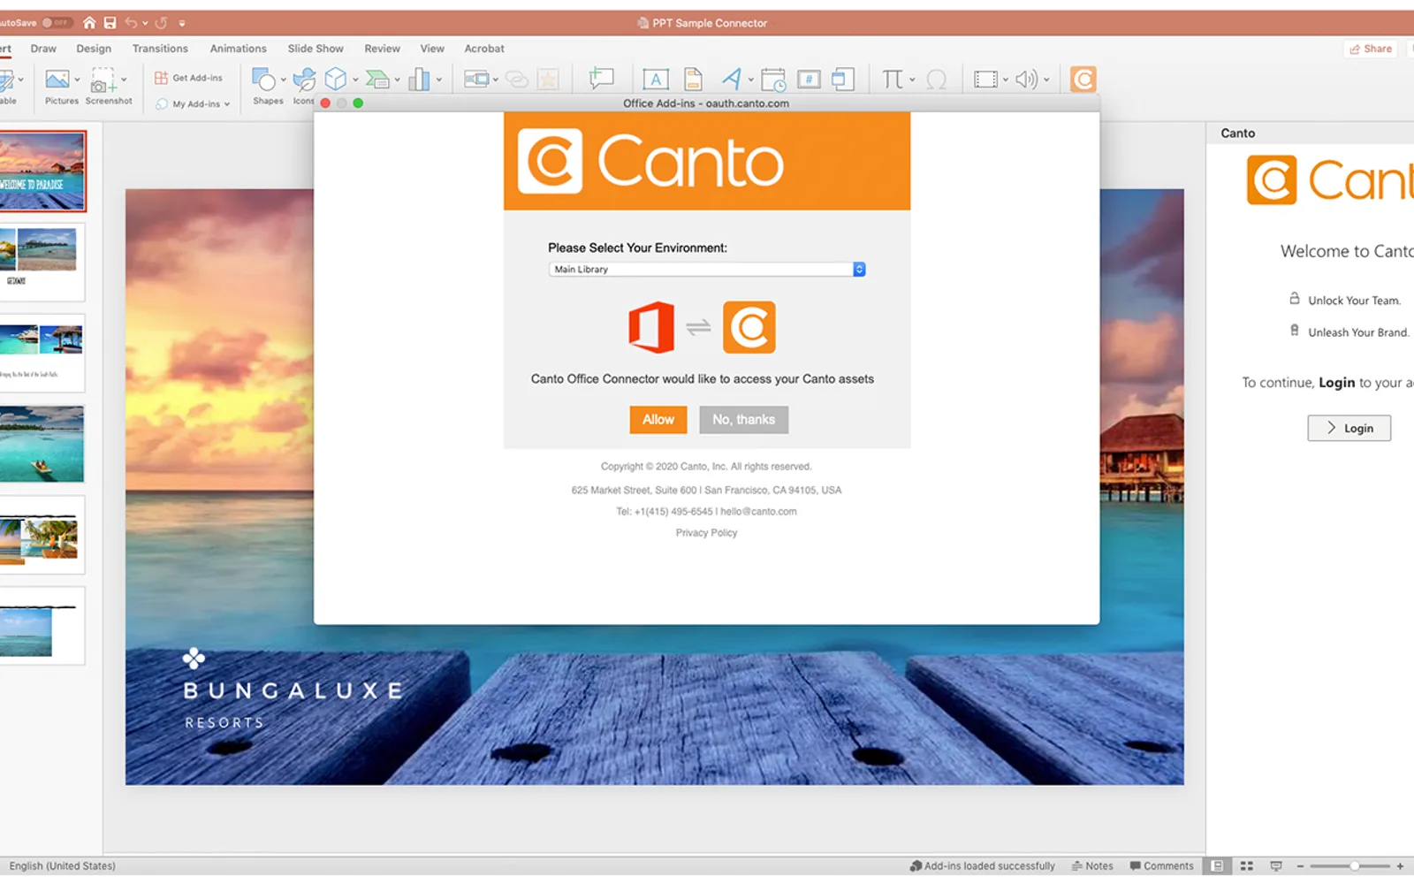Insert a SmartArt graphic
The image size is (1414, 884).
pyautogui.click(x=377, y=80)
